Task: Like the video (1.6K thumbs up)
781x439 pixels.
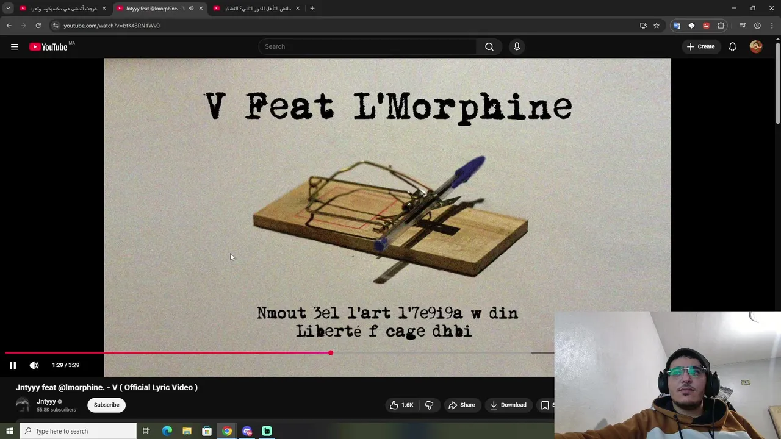Action: coord(401,405)
